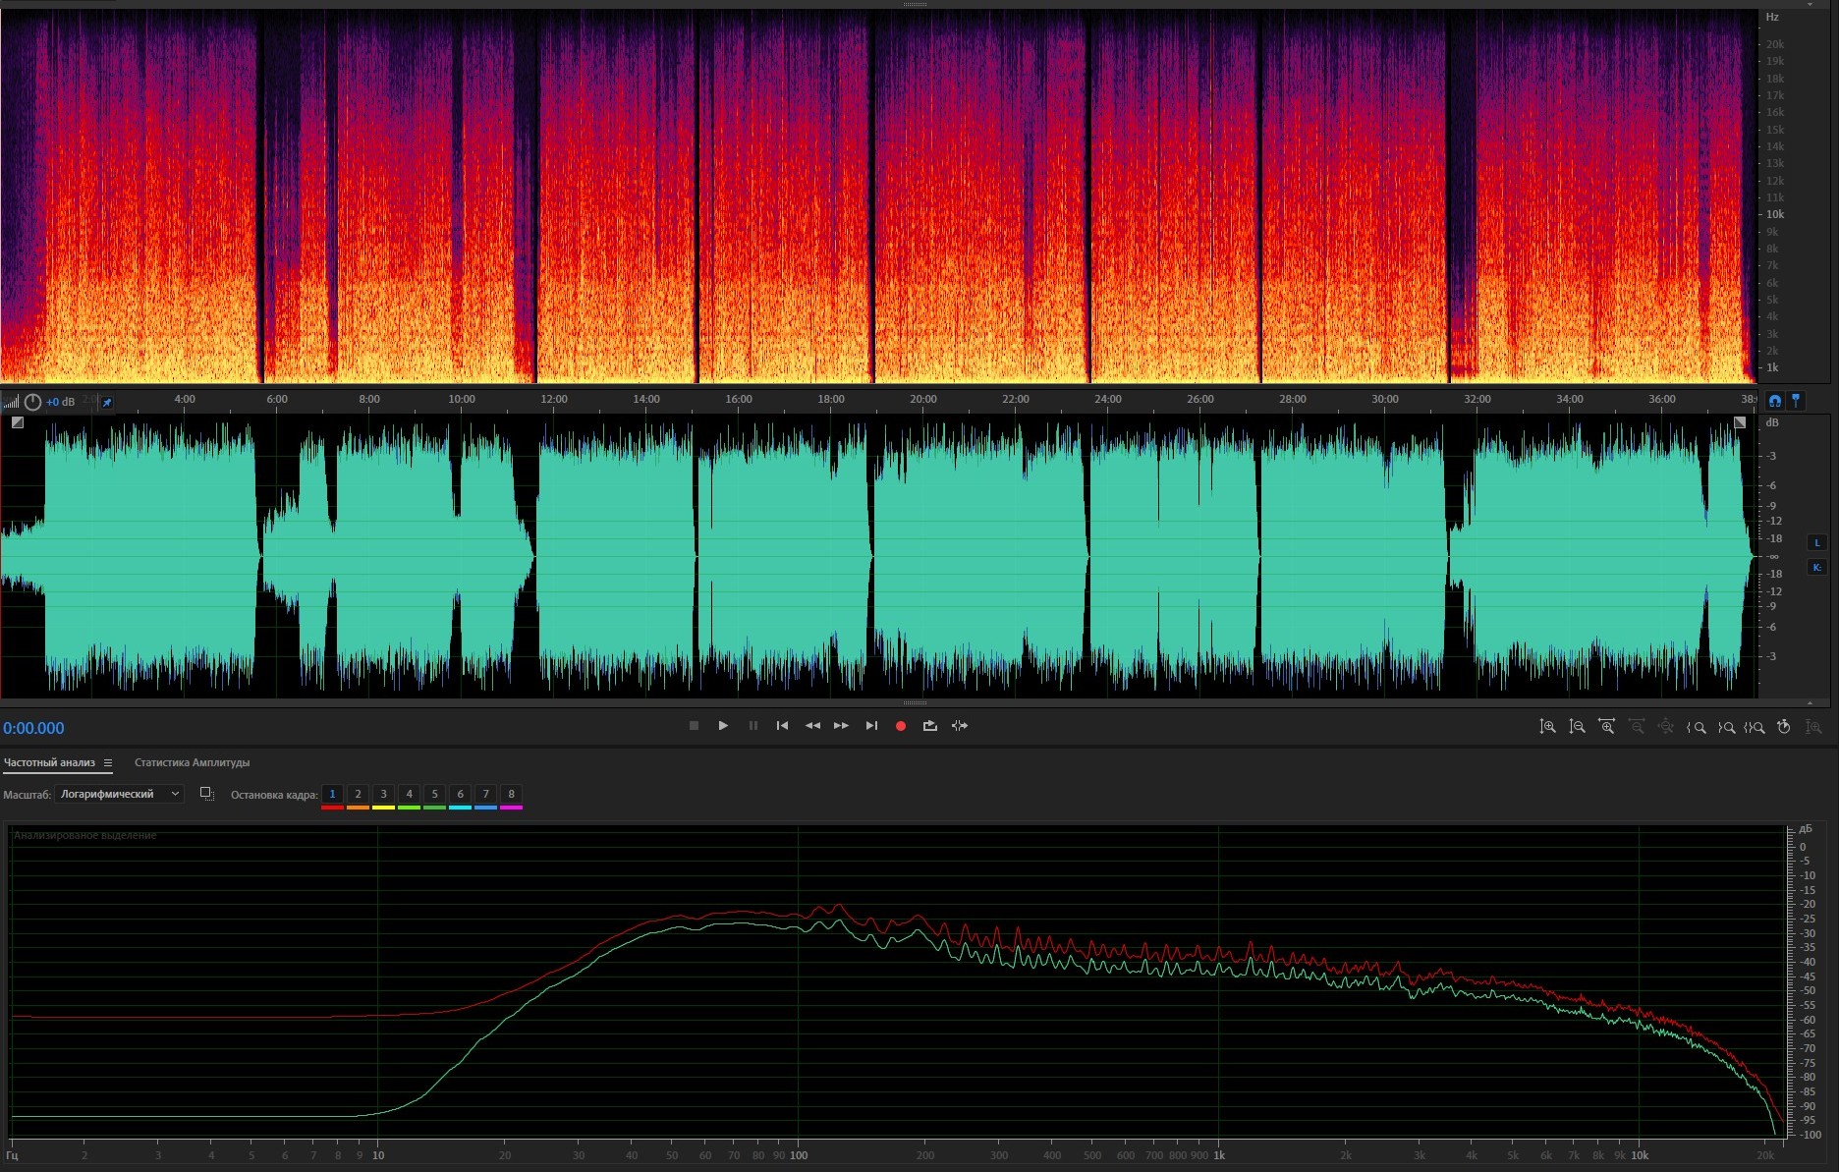Toggle the left channel L button

click(1816, 543)
